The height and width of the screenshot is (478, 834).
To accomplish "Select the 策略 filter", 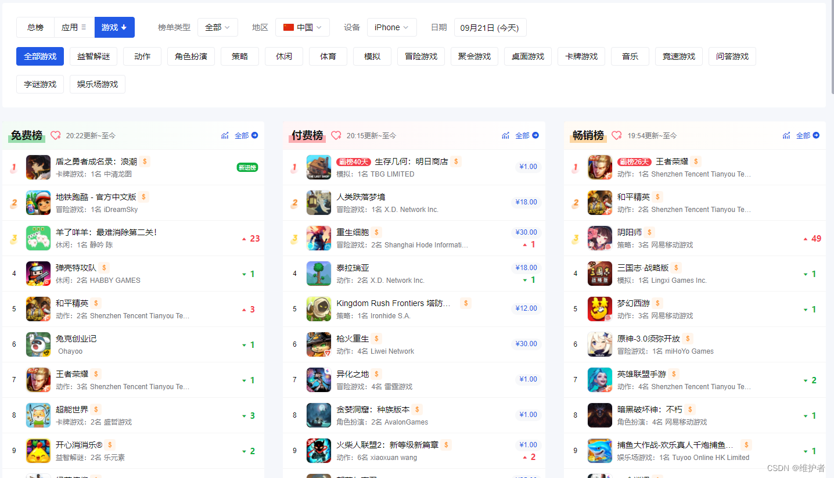I will click(x=240, y=56).
